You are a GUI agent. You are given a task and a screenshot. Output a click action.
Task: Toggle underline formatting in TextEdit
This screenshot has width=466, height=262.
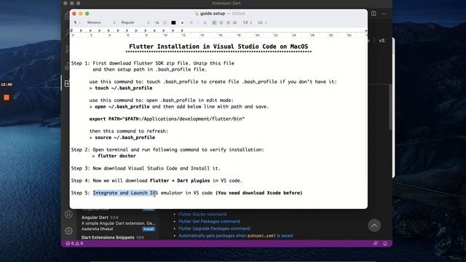click(x=205, y=23)
